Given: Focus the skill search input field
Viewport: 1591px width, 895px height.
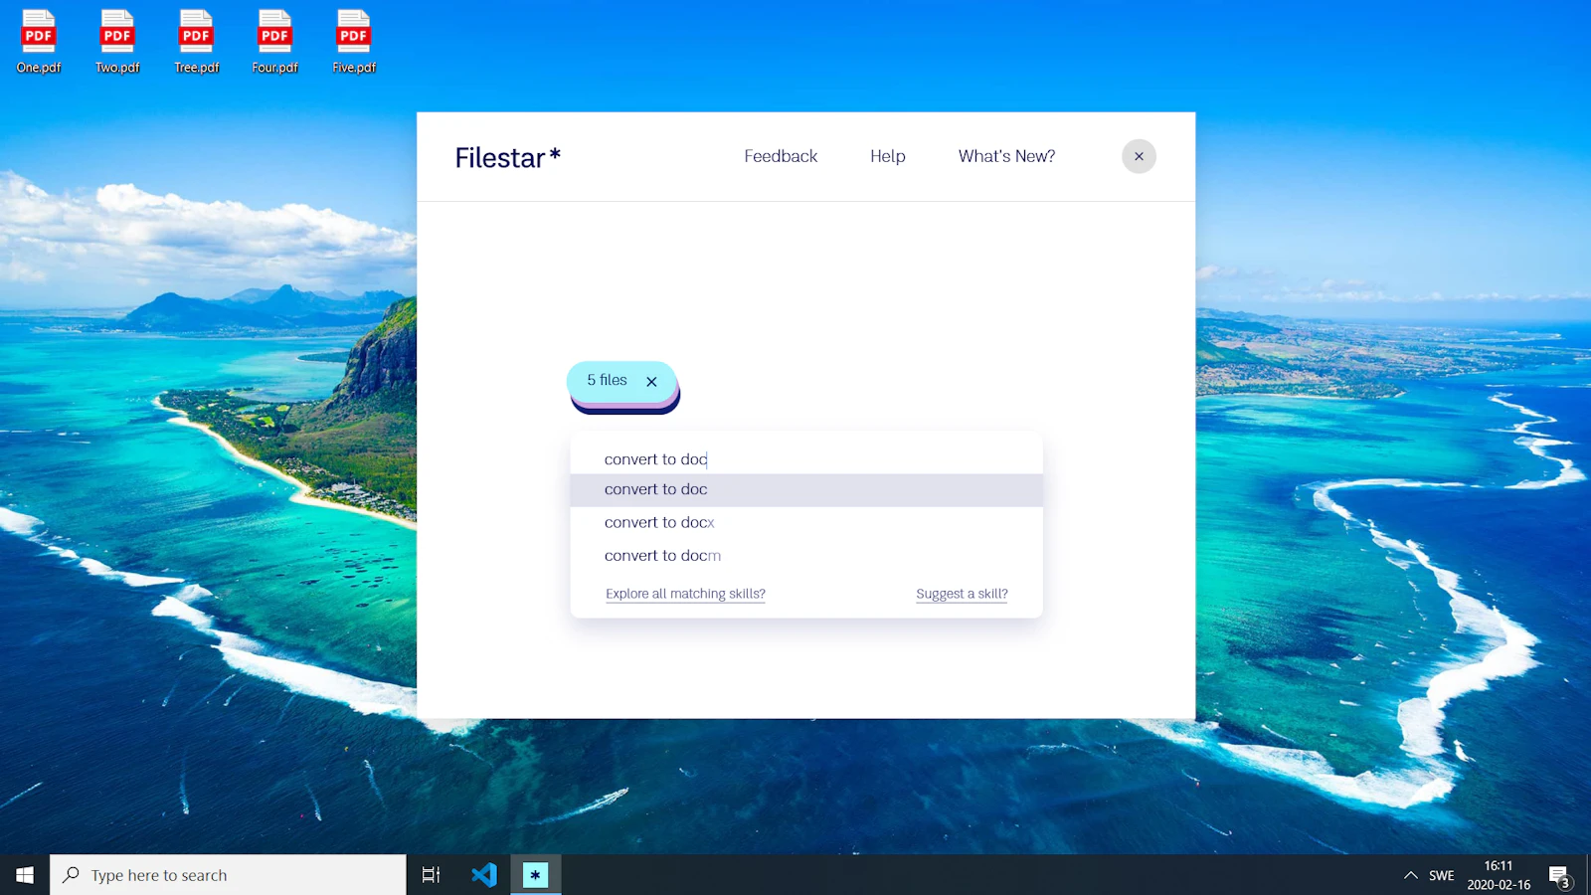Looking at the screenshot, I should click(806, 458).
